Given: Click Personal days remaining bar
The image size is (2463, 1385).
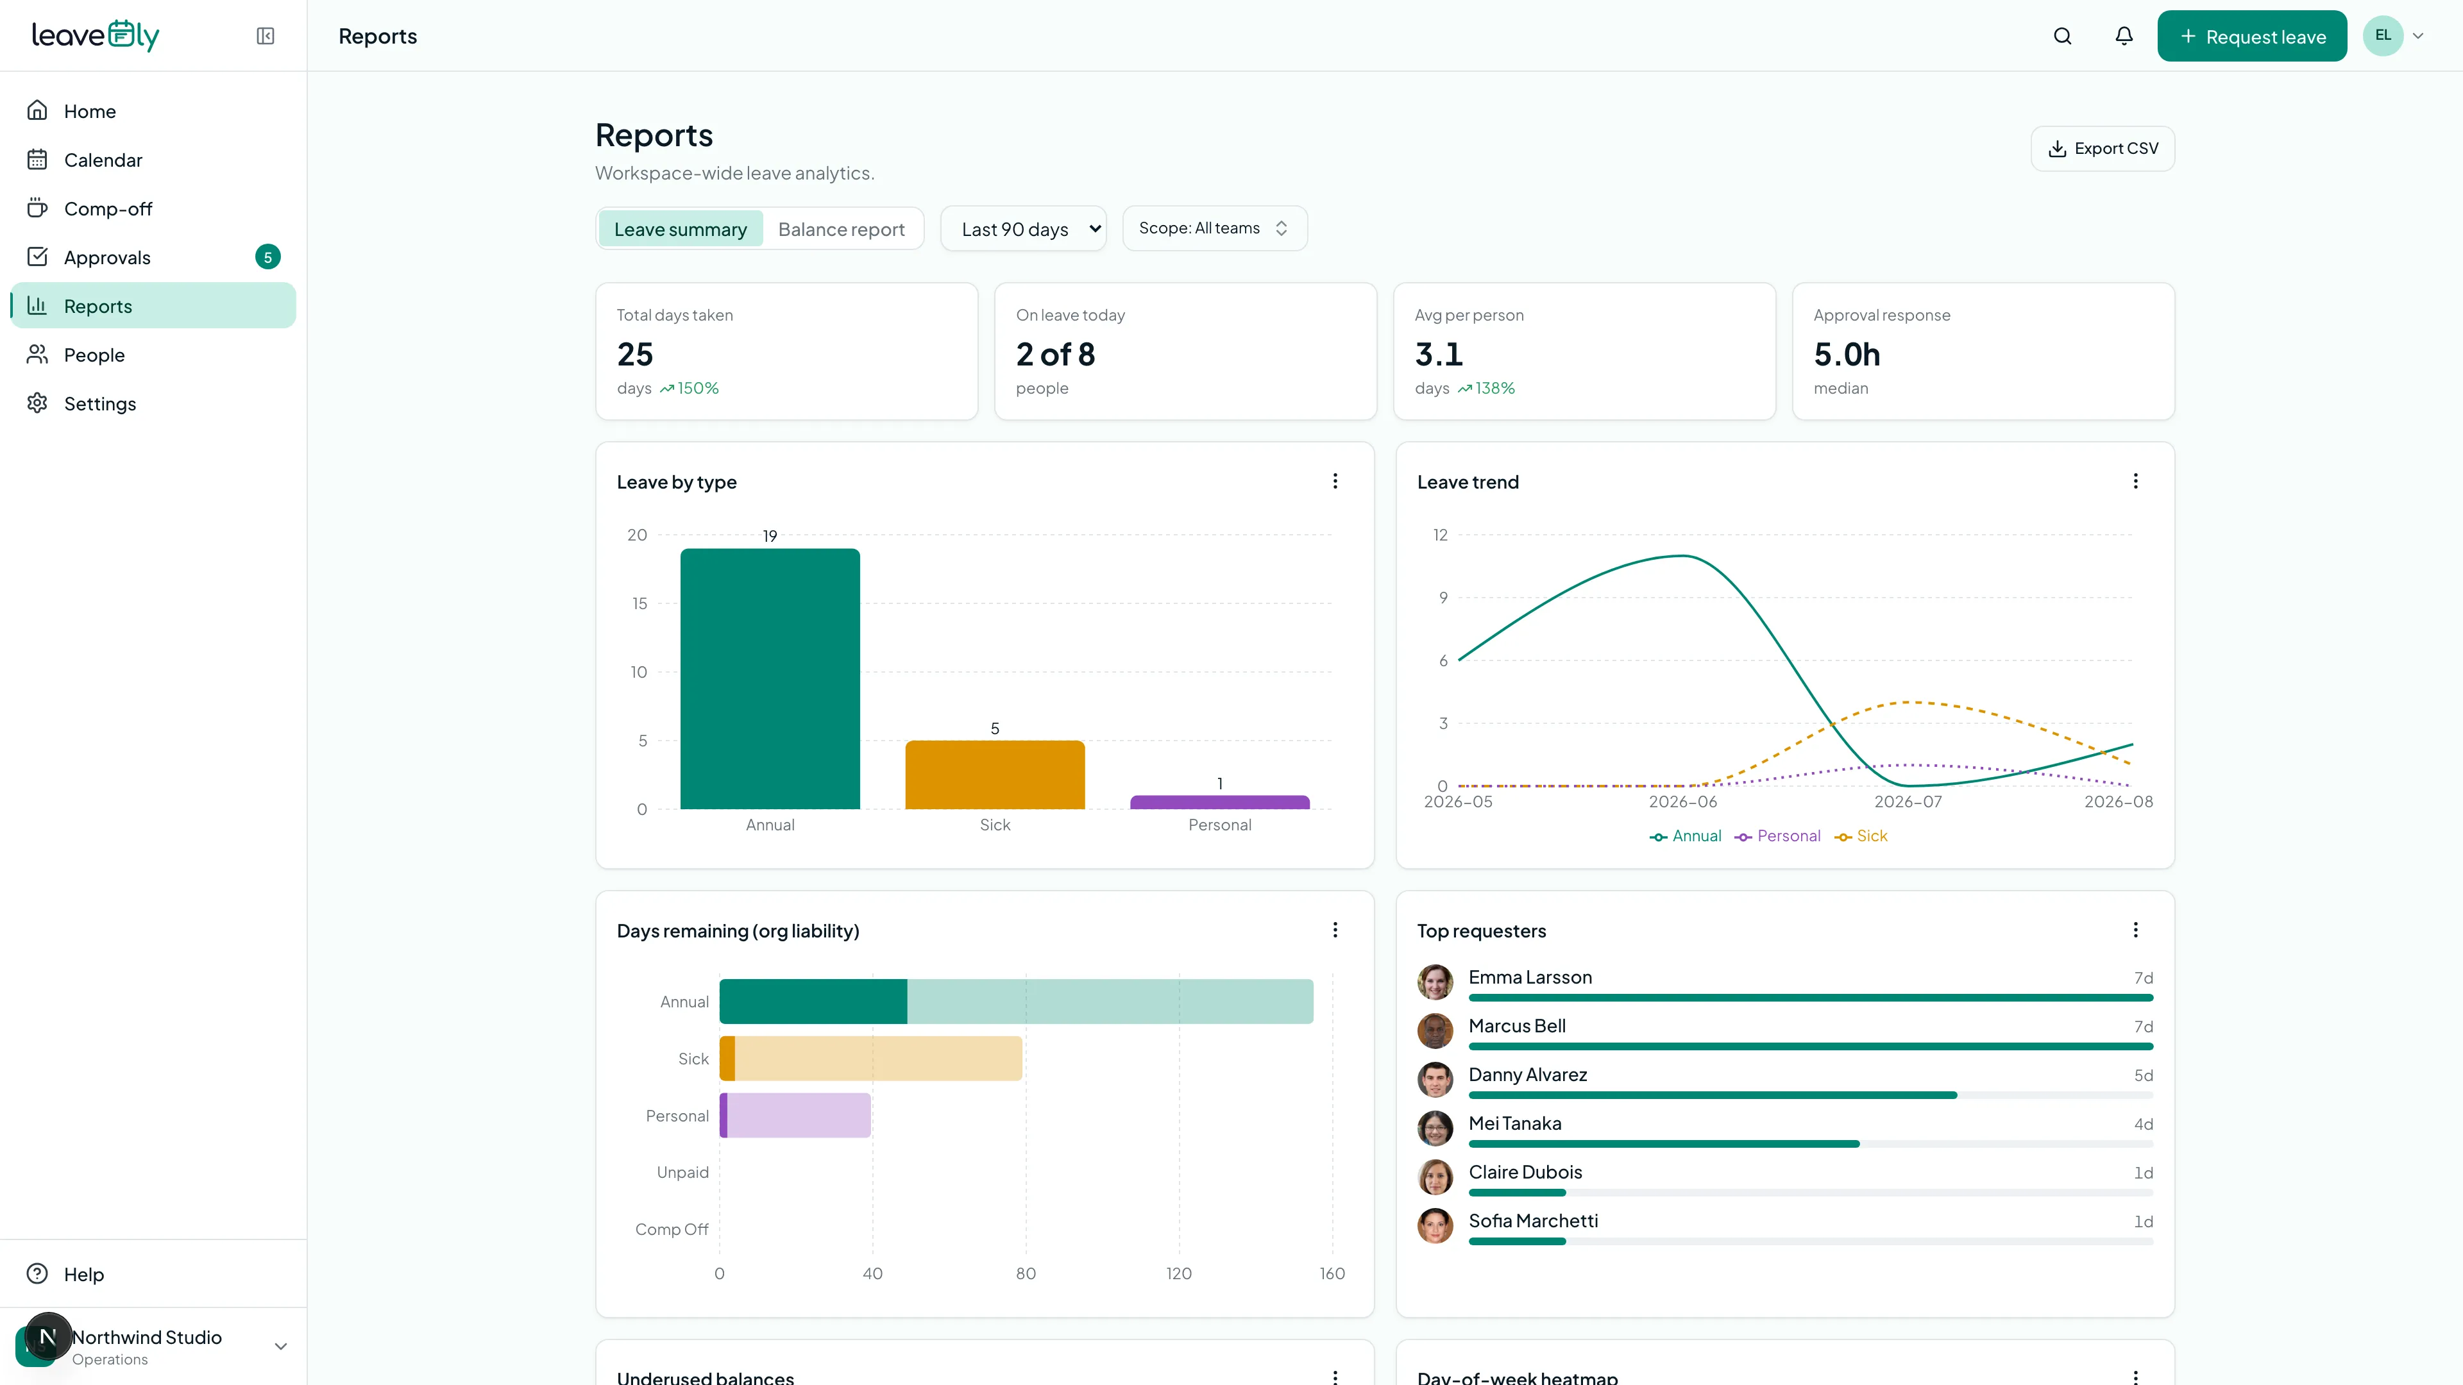Looking at the screenshot, I should click(795, 1116).
